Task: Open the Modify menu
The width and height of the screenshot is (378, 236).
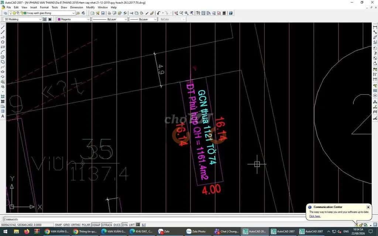Action: pyautogui.click(x=90, y=7)
